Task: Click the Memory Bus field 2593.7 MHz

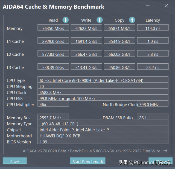Action: pos(54,118)
